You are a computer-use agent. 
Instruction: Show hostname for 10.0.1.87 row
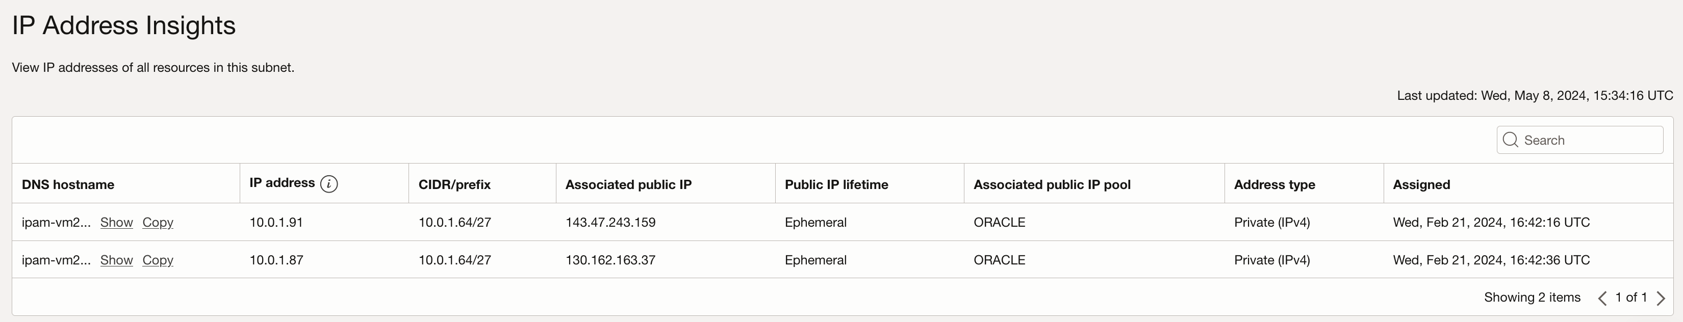pyautogui.click(x=116, y=260)
